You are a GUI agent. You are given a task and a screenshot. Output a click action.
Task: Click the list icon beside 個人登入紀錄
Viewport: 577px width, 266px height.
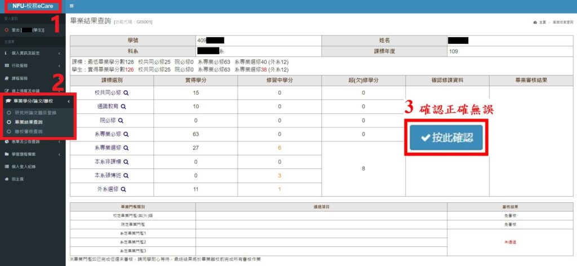(6, 167)
